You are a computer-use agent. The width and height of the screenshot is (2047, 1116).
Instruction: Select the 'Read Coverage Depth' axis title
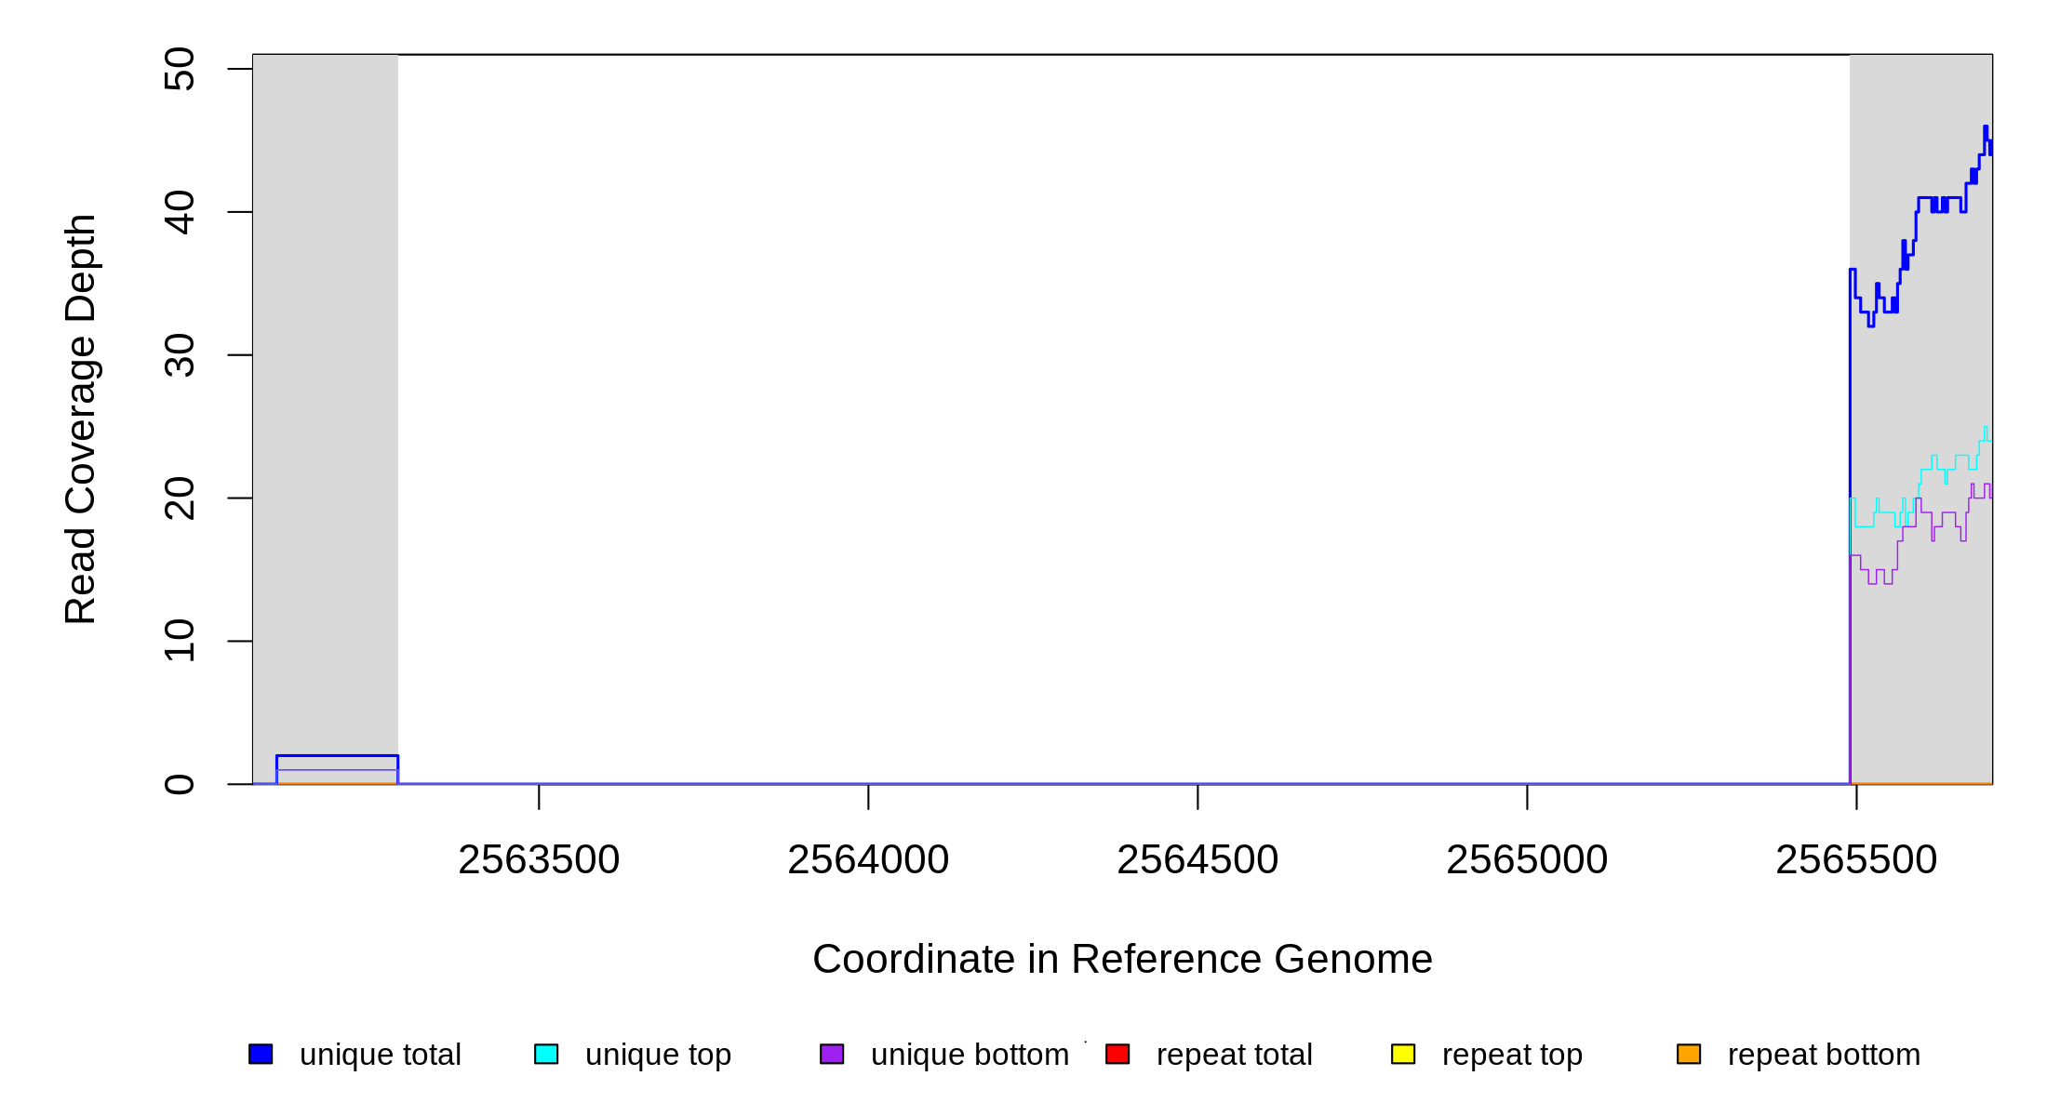(80, 418)
